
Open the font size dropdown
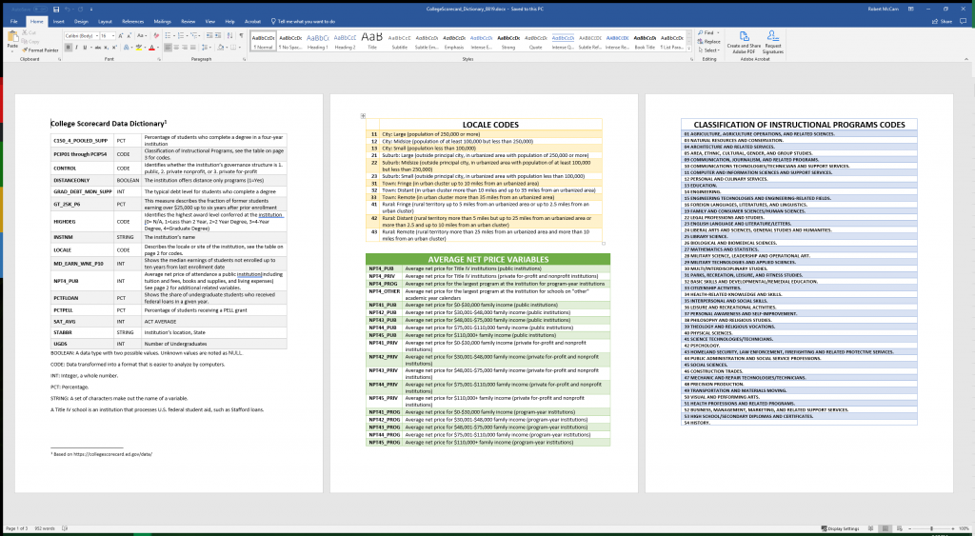point(113,35)
